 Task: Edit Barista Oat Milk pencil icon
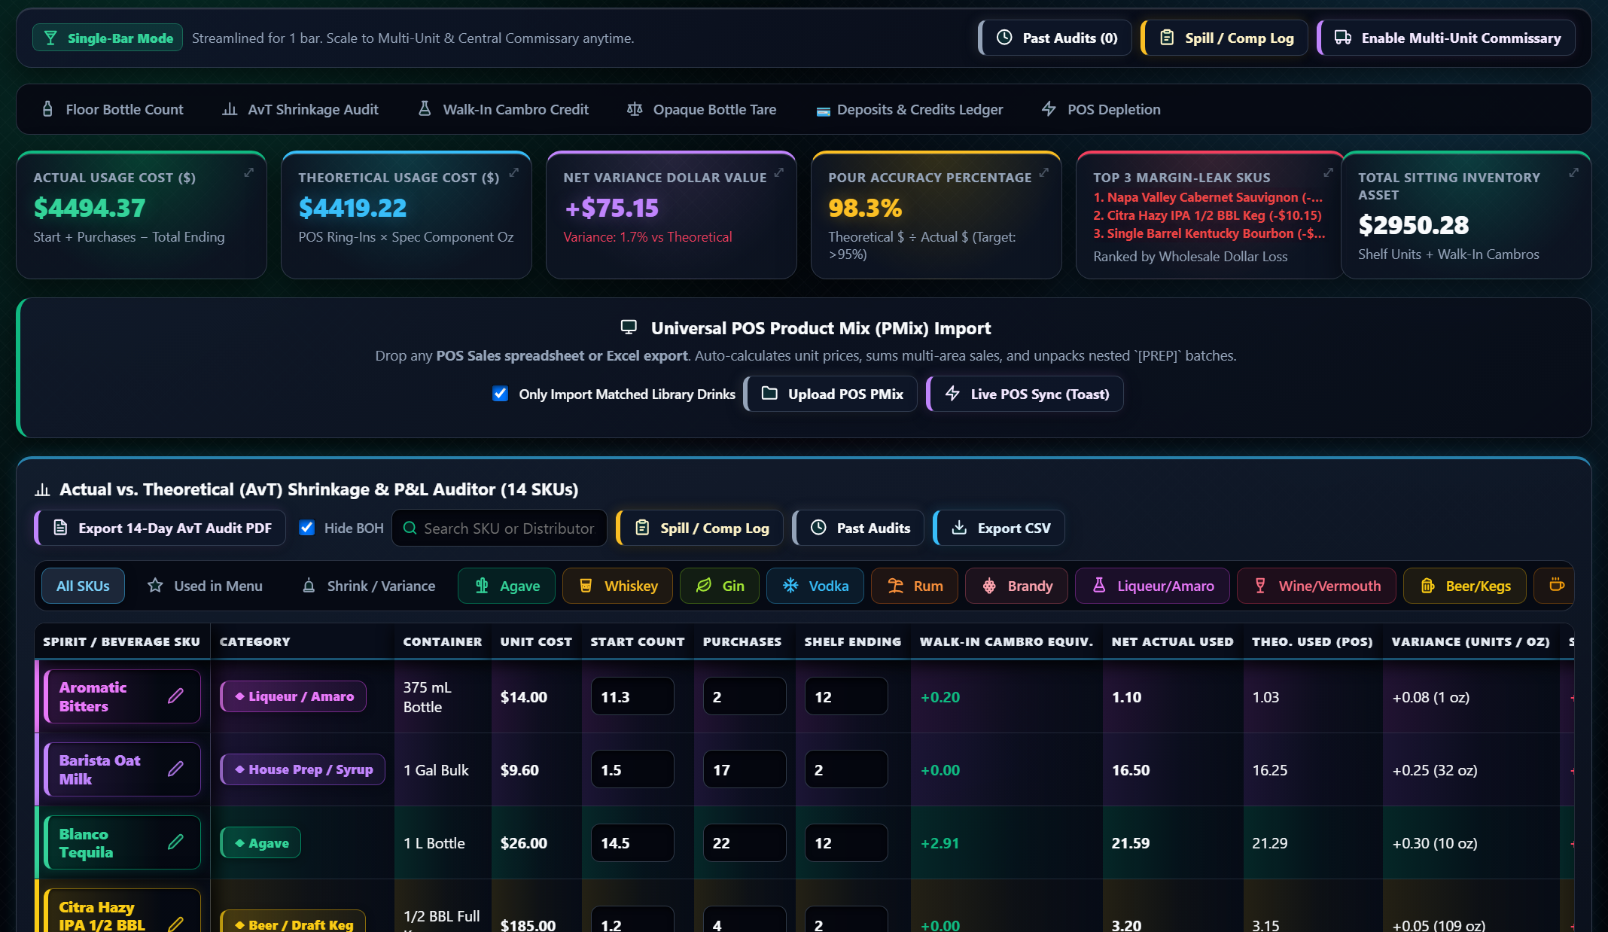pyautogui.click(x=175, y=769)
